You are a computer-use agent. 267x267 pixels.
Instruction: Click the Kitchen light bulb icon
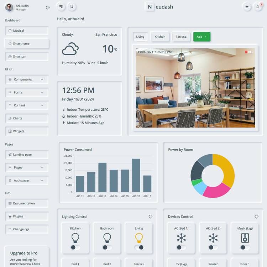(75, 238)
